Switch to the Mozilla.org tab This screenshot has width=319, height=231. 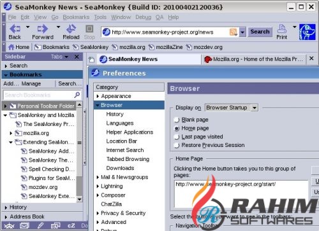[x=253, y=59]
